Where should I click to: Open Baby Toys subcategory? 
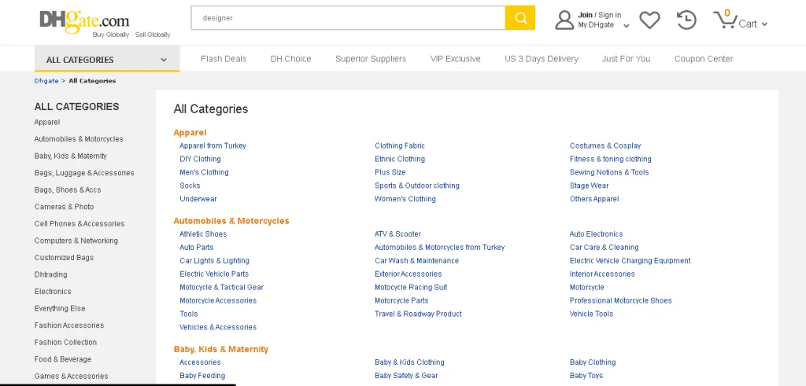coord(586,376)
